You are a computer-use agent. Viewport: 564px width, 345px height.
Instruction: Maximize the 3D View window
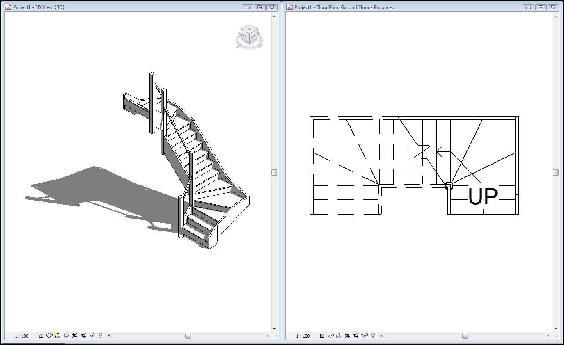(x=260, y=7)
